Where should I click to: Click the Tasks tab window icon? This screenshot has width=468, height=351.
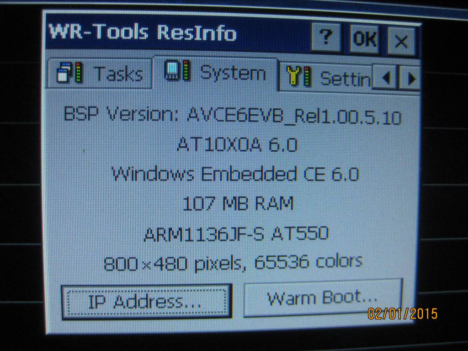point(69,72)
